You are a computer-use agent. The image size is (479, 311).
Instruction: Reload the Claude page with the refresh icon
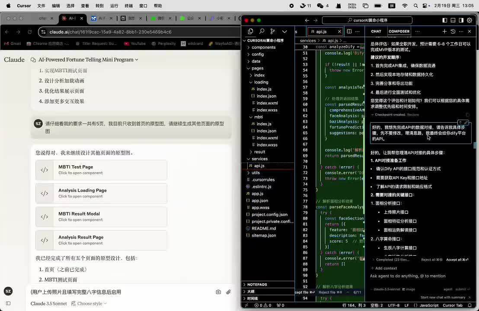tap(29, 32)
